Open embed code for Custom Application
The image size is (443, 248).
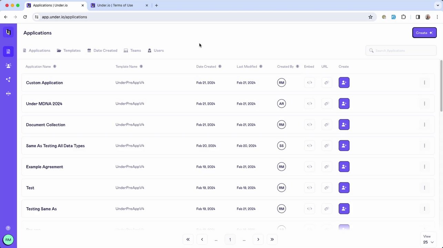click(310, 83)
